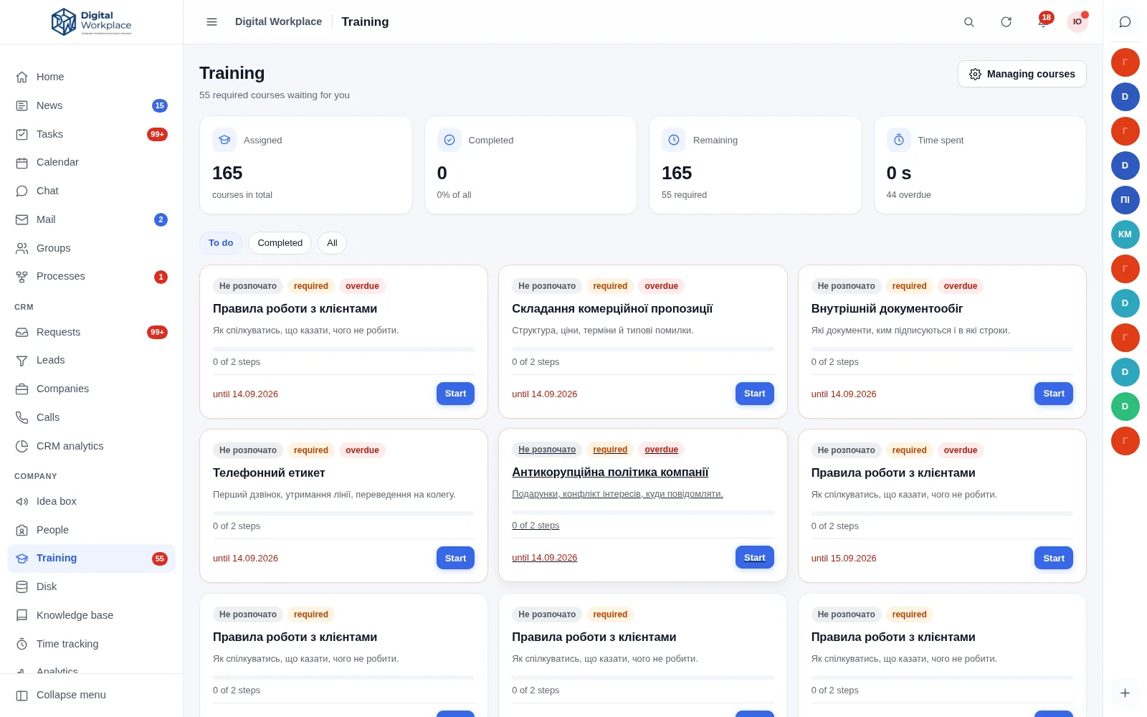This screenshot has width=1147, height=717.
Task: Start the Складання комерційної пропозиції course
Action: (x=754, y=394)
